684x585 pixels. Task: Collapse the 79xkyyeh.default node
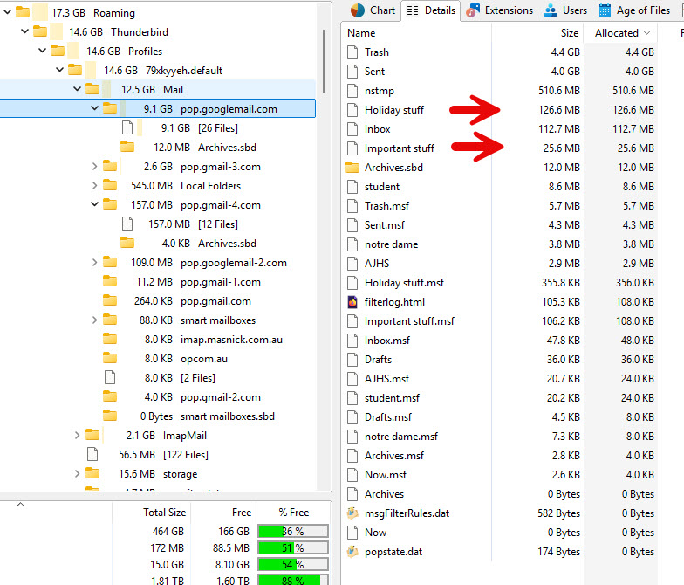(x=59, y=70)
